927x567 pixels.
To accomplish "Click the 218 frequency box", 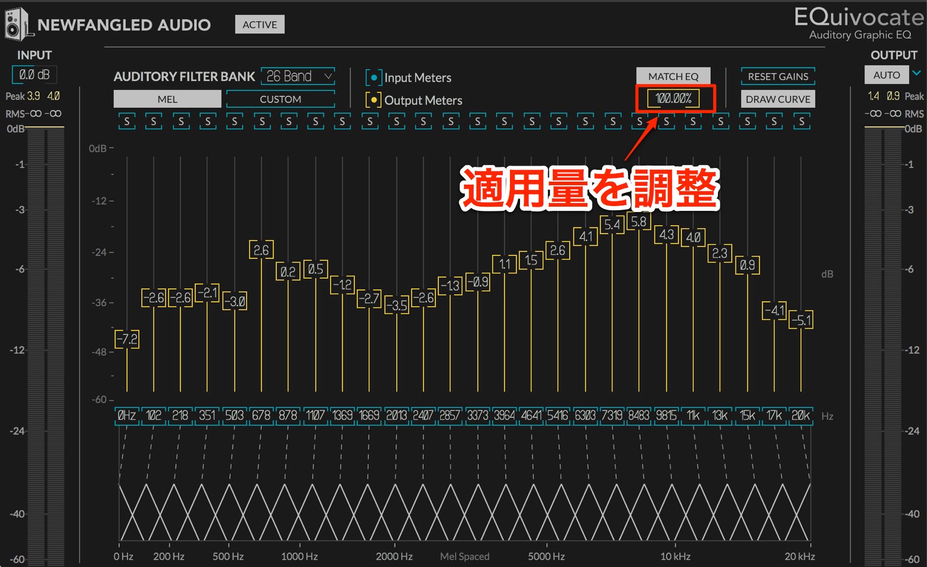I will [181, 416].
